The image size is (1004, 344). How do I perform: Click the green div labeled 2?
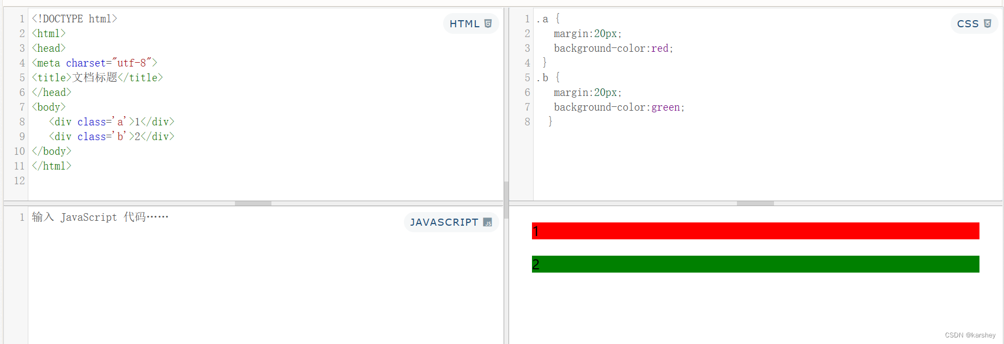[755, 264]
